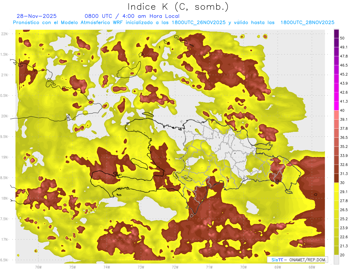This screenshot has height=271, width=350.
Task: Click the '36.5' colorbar value
Action: [344, 137]
